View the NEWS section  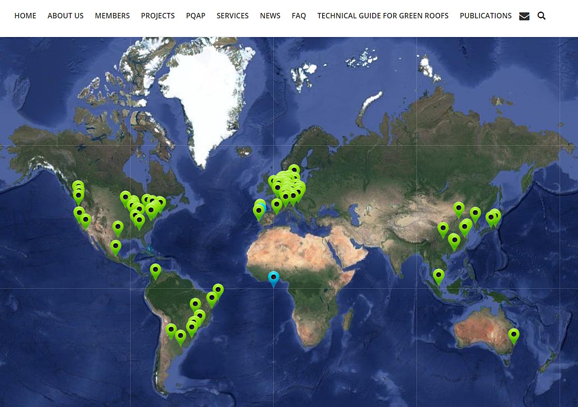[x=270, y=16]
